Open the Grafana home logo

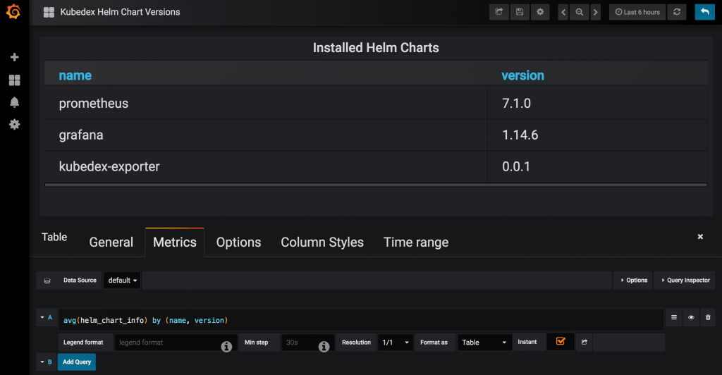13,11
